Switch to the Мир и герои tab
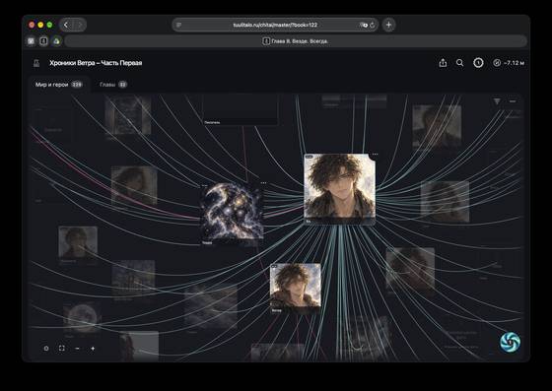The width and height of the screenshot is (552, 391). 58,85
